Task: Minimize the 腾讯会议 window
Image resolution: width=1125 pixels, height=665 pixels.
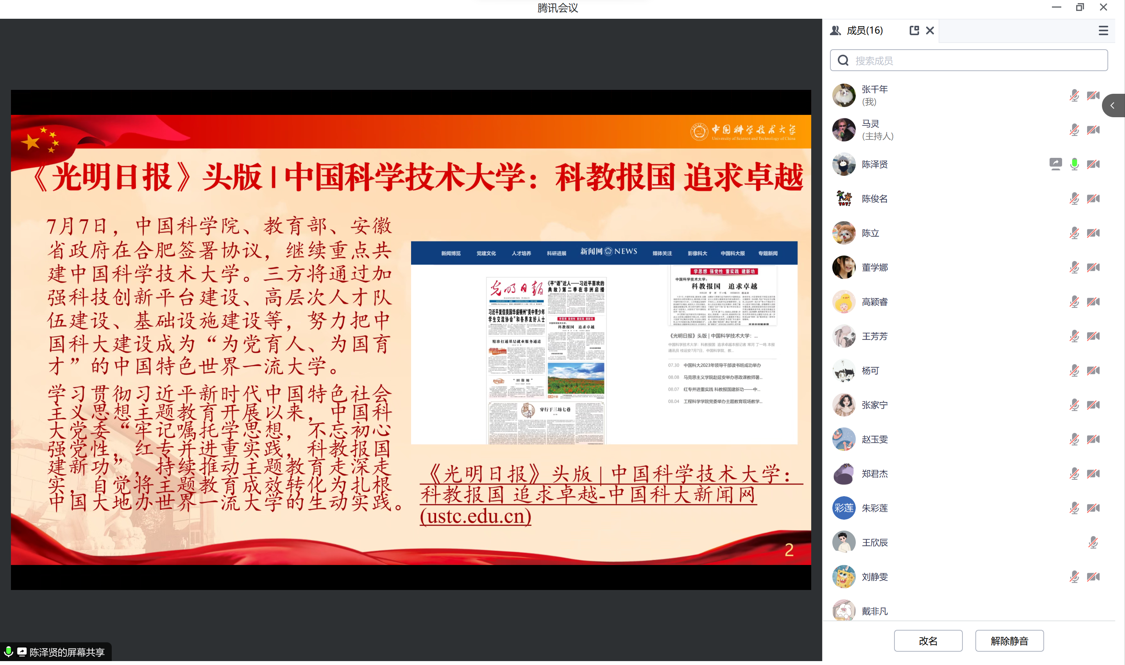Action: click(1057, 7)
